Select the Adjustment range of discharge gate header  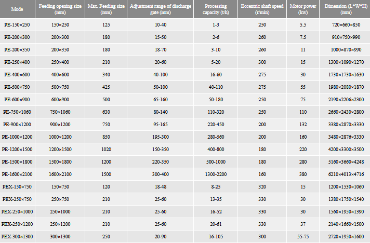pyautogui.click(x=161, y=9)
